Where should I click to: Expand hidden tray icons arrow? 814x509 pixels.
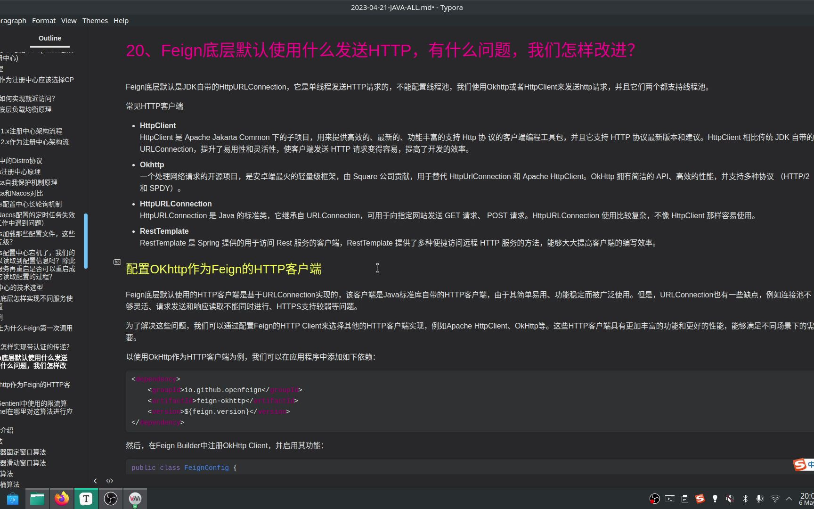[790, 499]
